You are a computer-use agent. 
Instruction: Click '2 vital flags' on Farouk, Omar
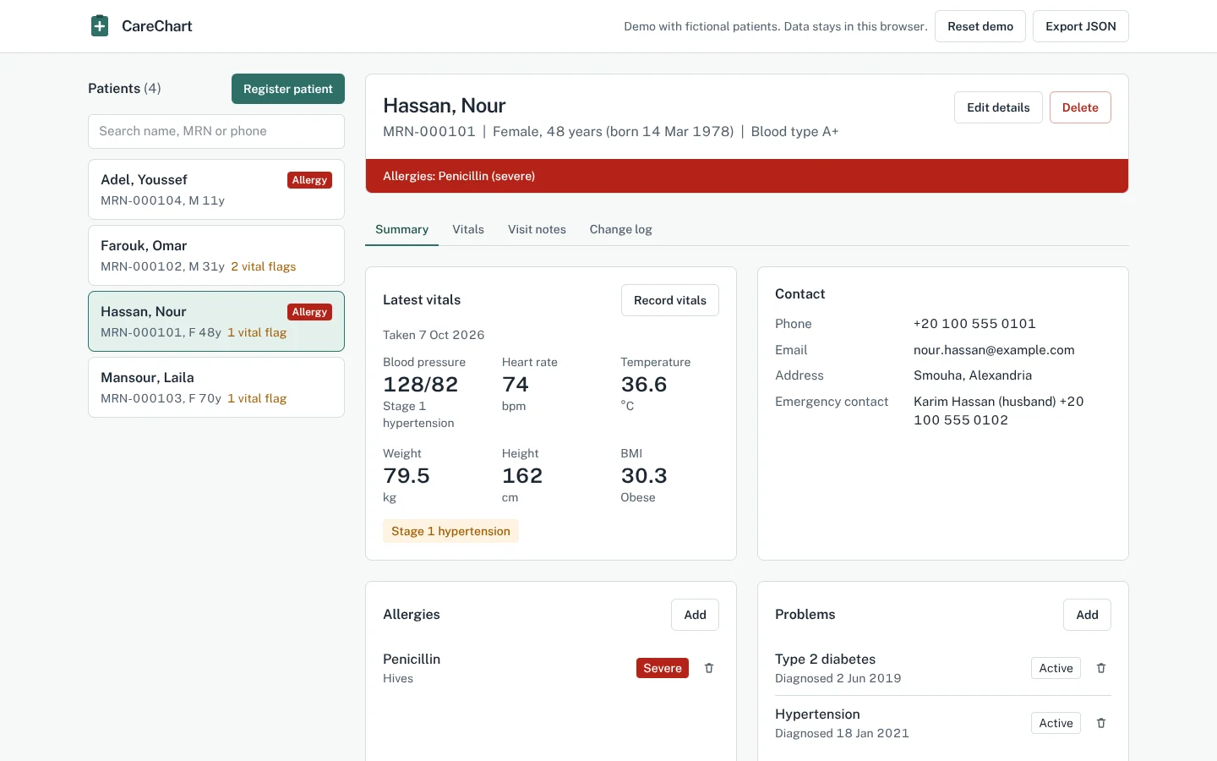(x=264, y=266)
